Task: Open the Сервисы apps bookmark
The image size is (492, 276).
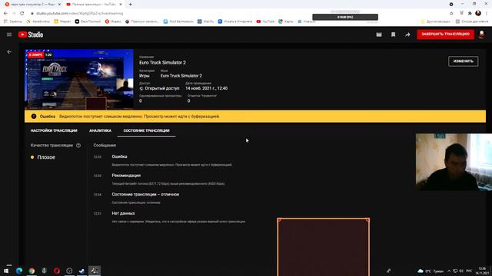Action: [x=12, y=21]
